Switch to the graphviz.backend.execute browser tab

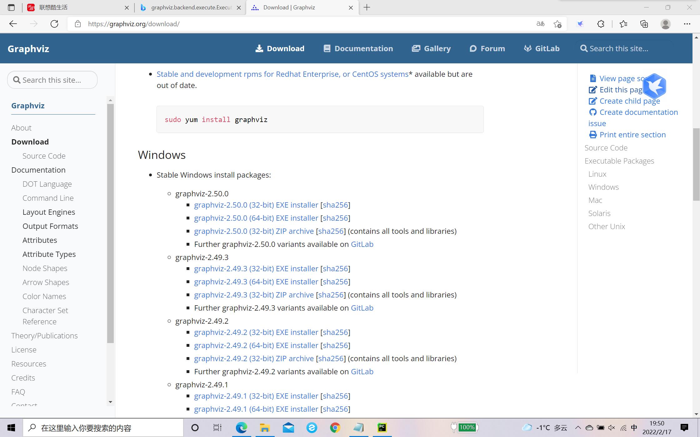tap(191, 7)
